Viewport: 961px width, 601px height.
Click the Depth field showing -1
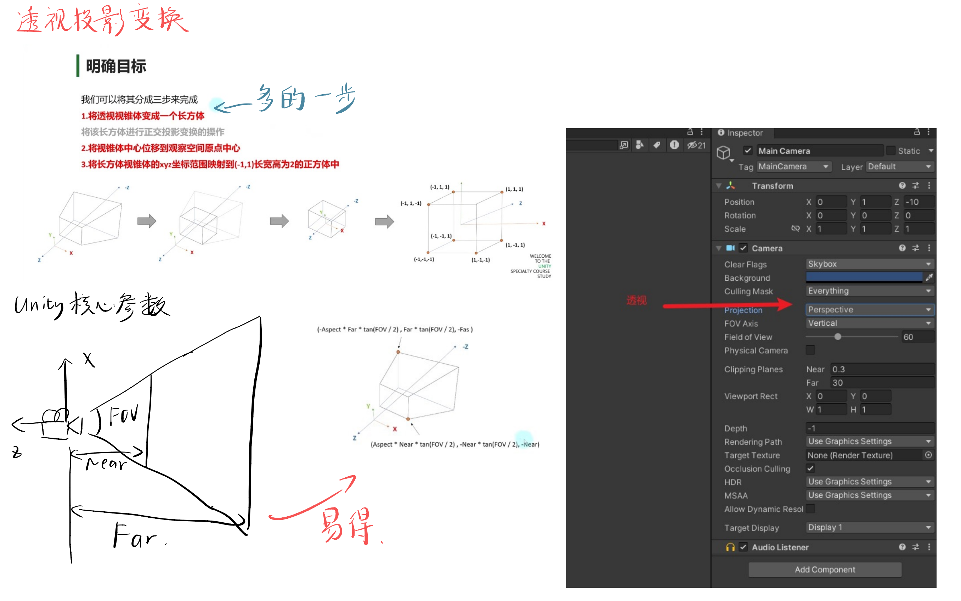[870, 428]
